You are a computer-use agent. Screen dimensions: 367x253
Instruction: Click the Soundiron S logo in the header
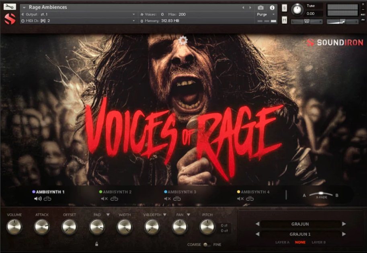click(x=10, y=19)
